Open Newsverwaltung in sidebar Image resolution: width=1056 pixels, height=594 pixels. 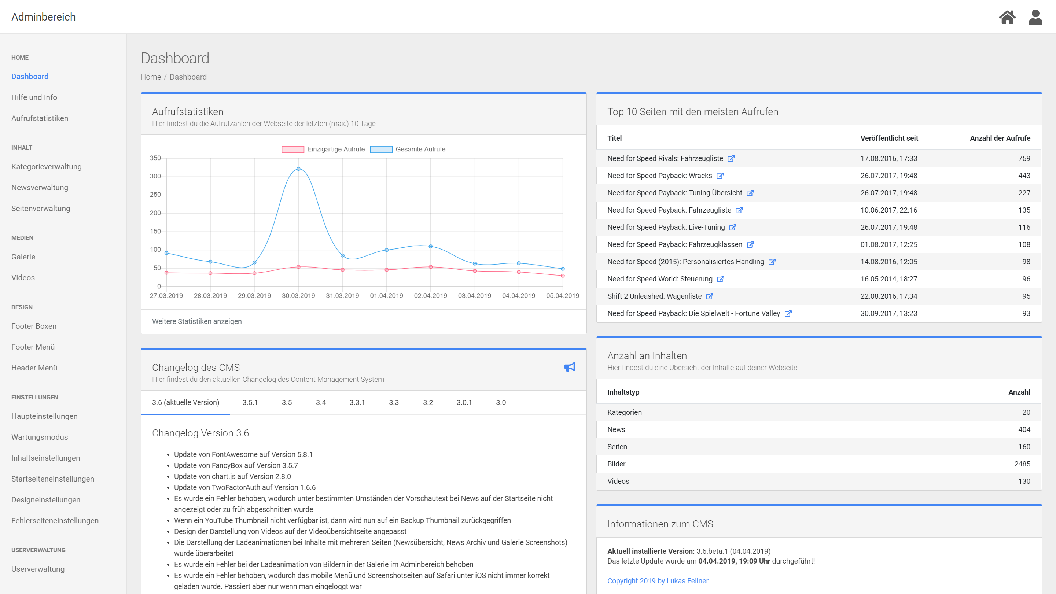pos(40,188)
